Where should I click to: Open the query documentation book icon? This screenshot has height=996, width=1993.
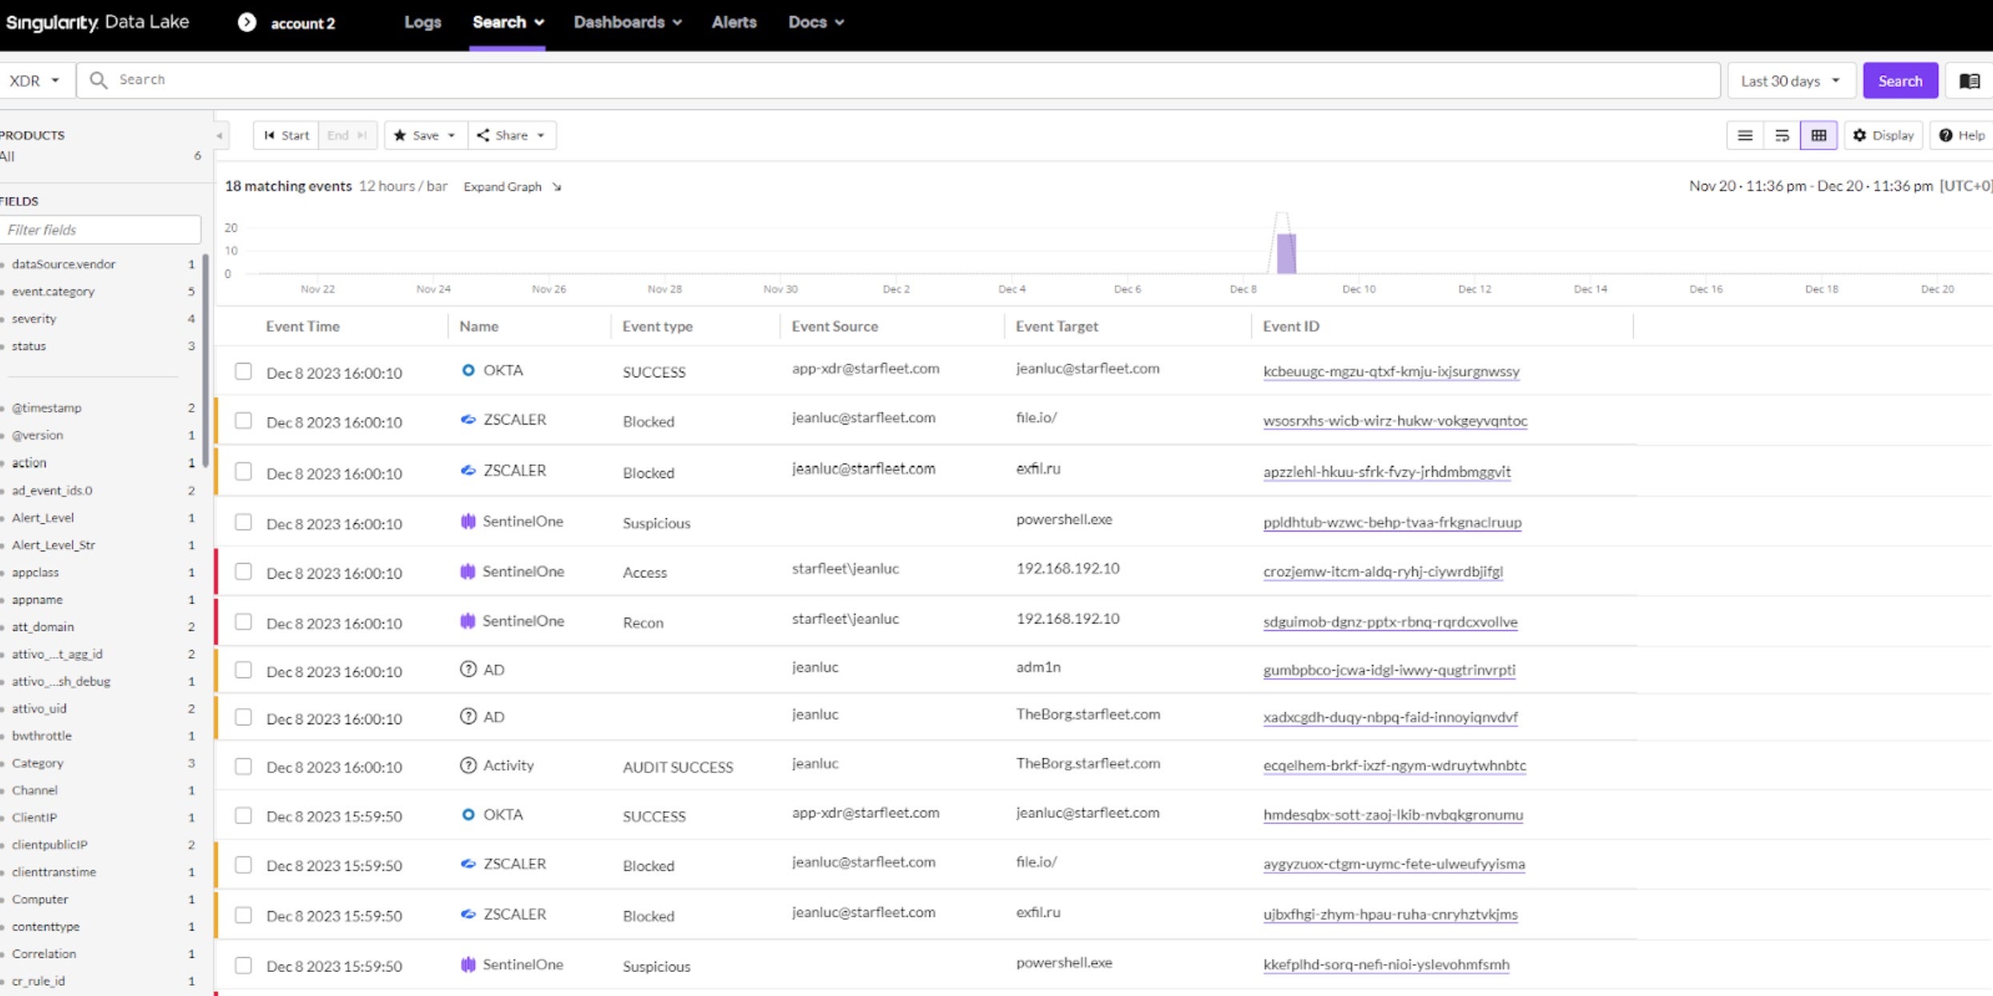coord(1969,81)
